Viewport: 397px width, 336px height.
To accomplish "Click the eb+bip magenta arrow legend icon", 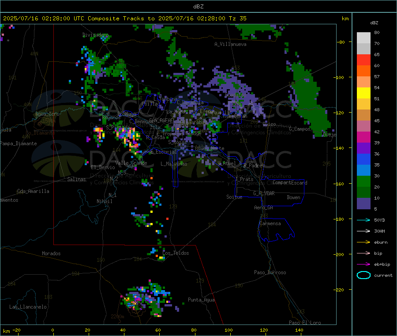I will 363,264.
